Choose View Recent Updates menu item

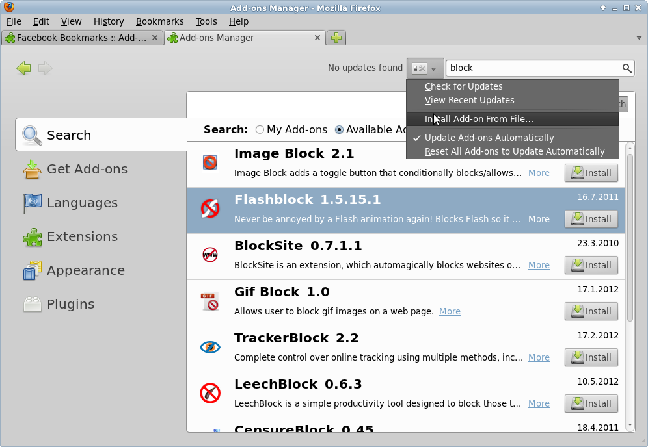click(x=513, y=100)
